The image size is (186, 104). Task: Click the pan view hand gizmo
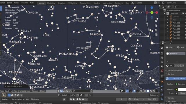(156, 25)
